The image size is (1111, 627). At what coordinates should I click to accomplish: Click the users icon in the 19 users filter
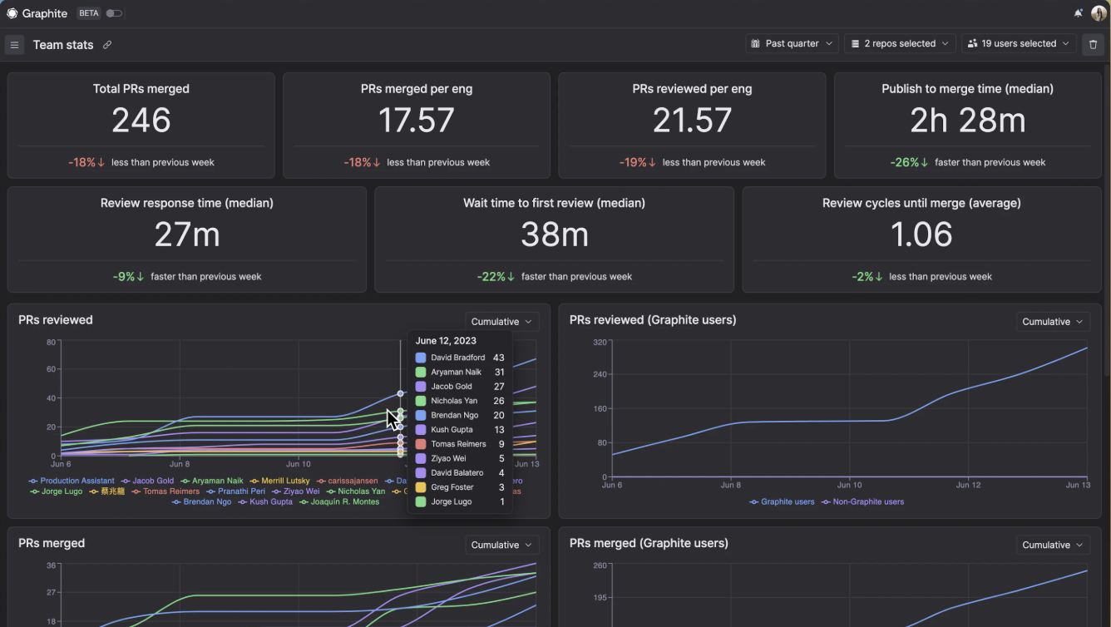(973, 44)
